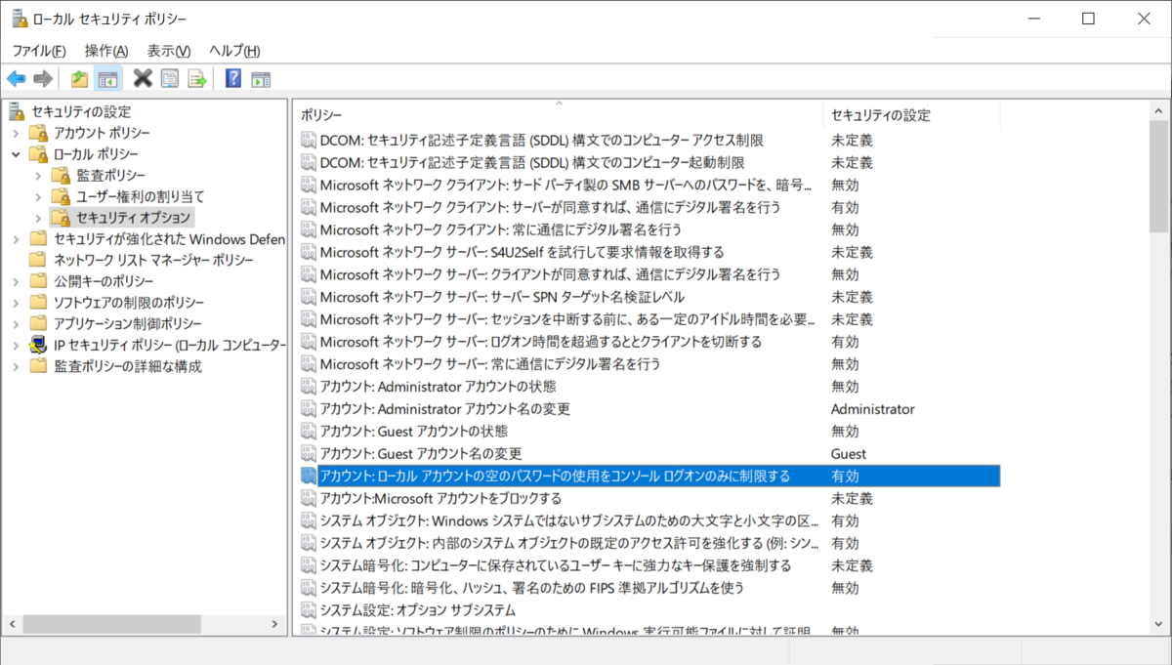Toggle the Show/Hide Action Pane icon
Screen dimensions: 1172x665
261,79
